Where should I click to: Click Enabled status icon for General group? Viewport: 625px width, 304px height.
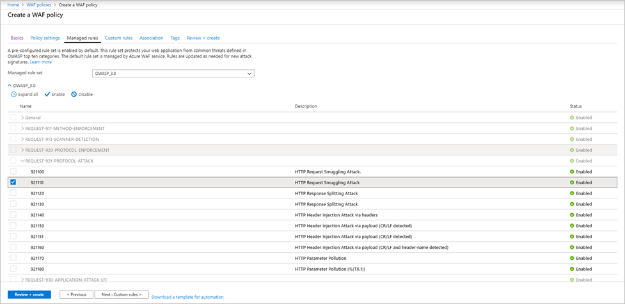[x=572, y=118]
